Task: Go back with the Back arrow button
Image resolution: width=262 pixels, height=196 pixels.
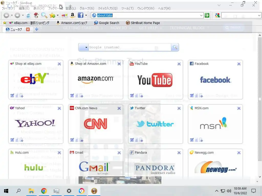Action: 6,15
